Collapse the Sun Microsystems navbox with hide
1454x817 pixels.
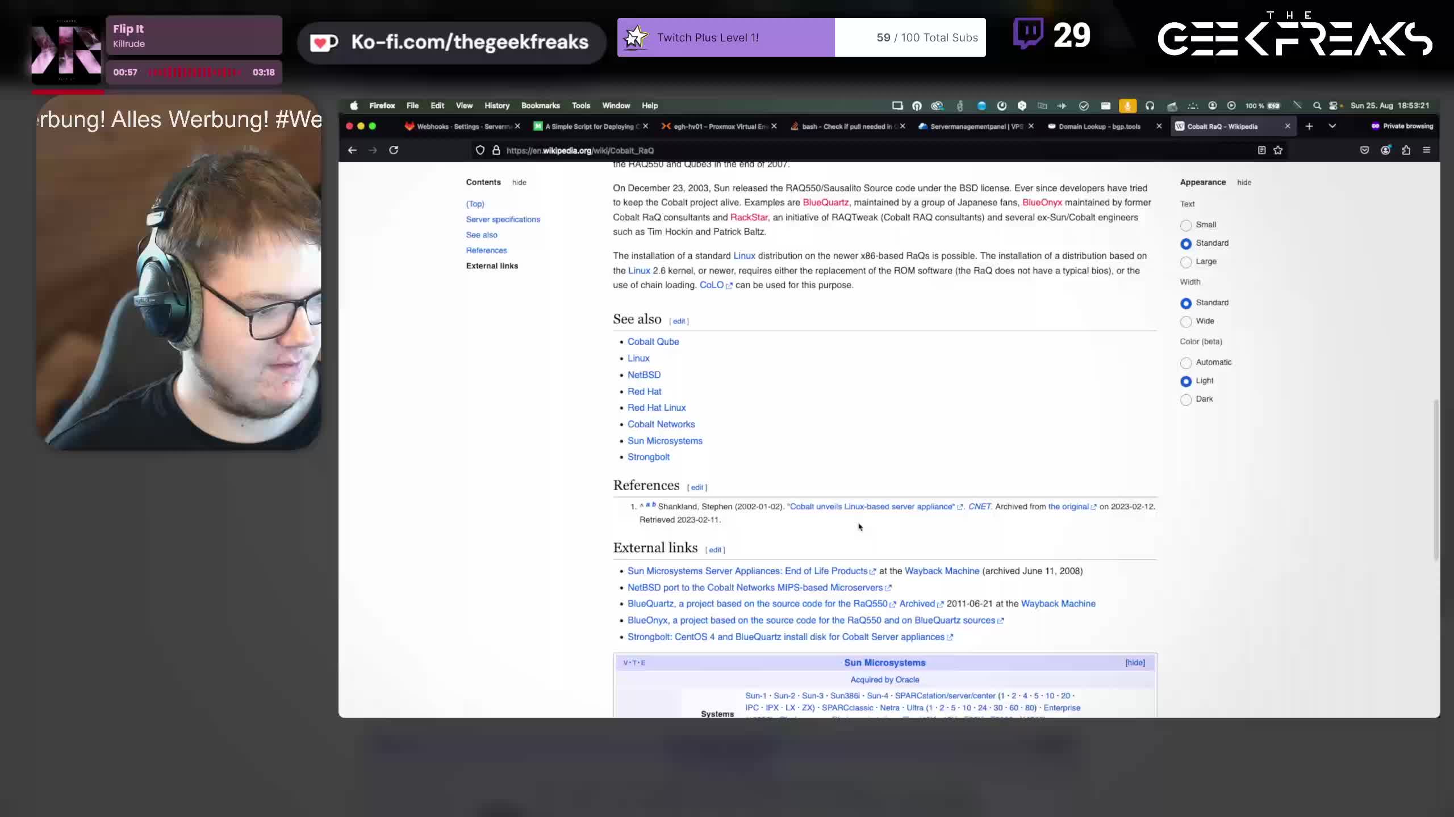pos(1135,663)
